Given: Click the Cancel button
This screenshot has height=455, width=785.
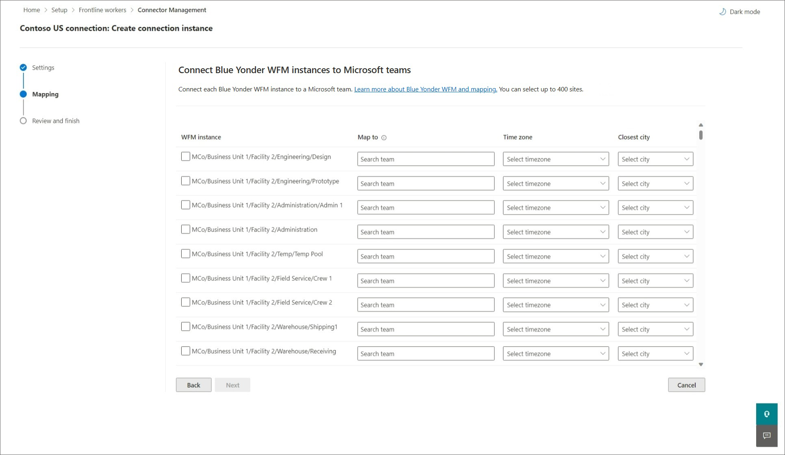Looking at the screenshot, I should coord(686,385).
